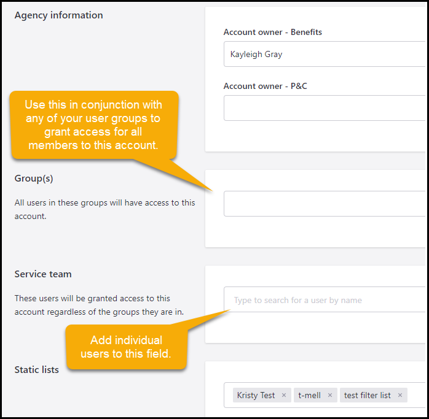Click the 'These users will be granted access' description
The height and width of the screenshot is (419, 429).
(99, 305)
